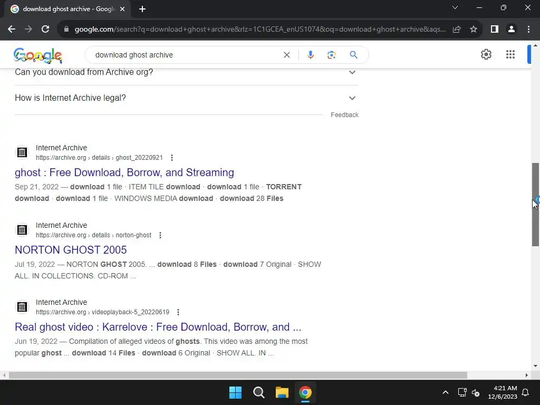
Task: Click the Feedback link
Action: pos(344,115)
